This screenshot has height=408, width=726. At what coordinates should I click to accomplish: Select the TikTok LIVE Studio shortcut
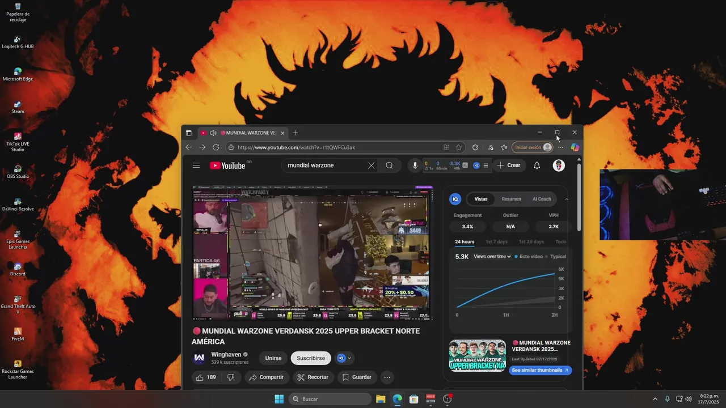pyautogui.click(x=18, y=142)
